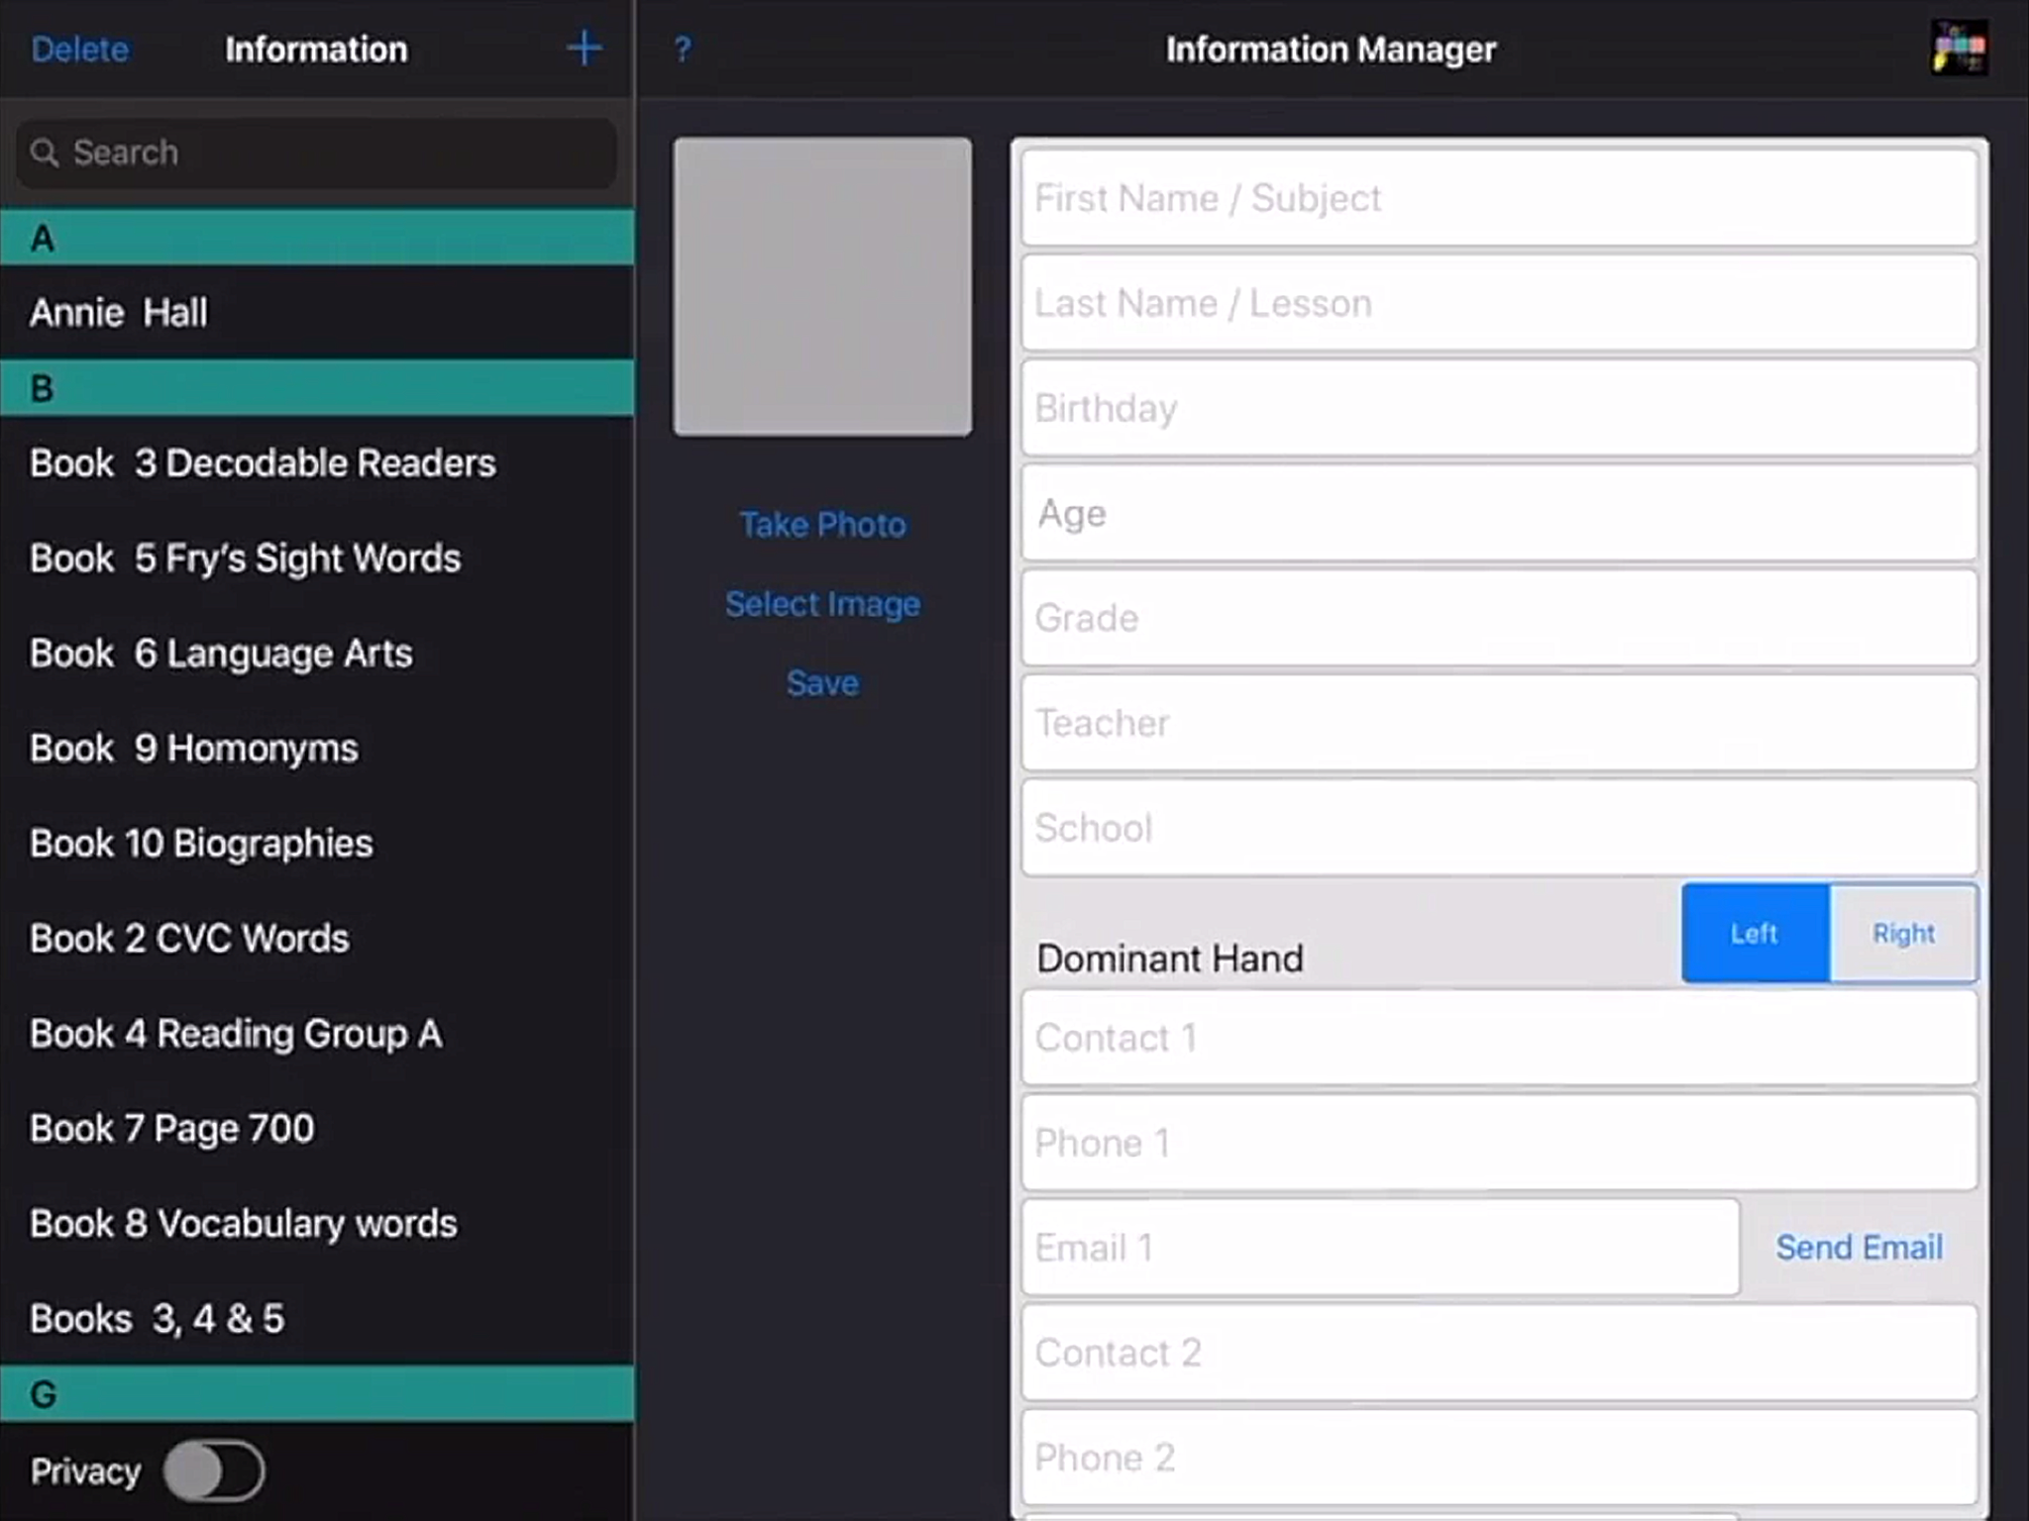Select Book 9 Homonyms entry
Viewport: 2029px width, 1521px height.
[x=194, y=749]
